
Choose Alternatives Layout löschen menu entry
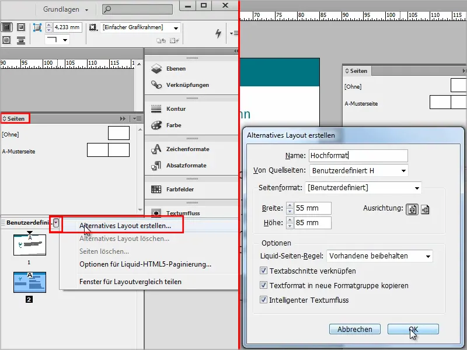pyautogui.click(x=124, y=239)
